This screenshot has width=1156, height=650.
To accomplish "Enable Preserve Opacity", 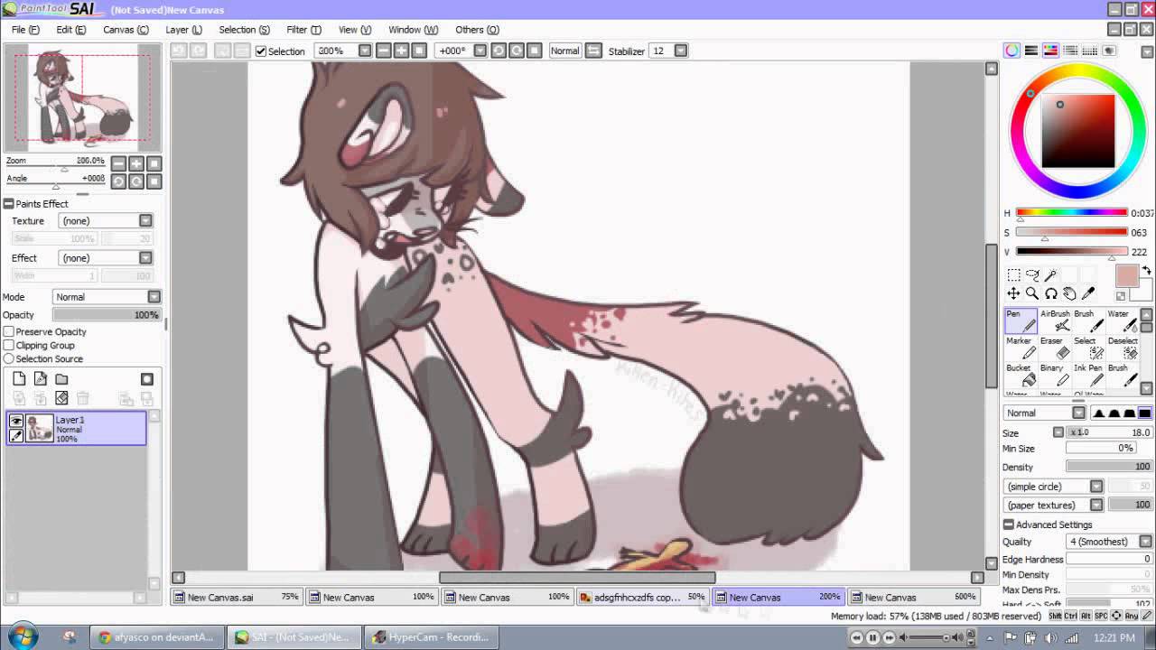I will pyautogui.click(x=9, y=331).
